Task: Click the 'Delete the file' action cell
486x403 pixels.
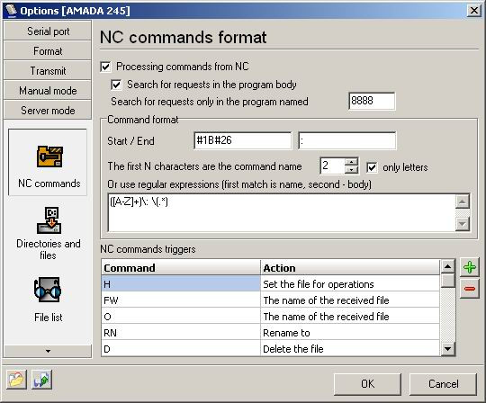Action: pos(350,348)
